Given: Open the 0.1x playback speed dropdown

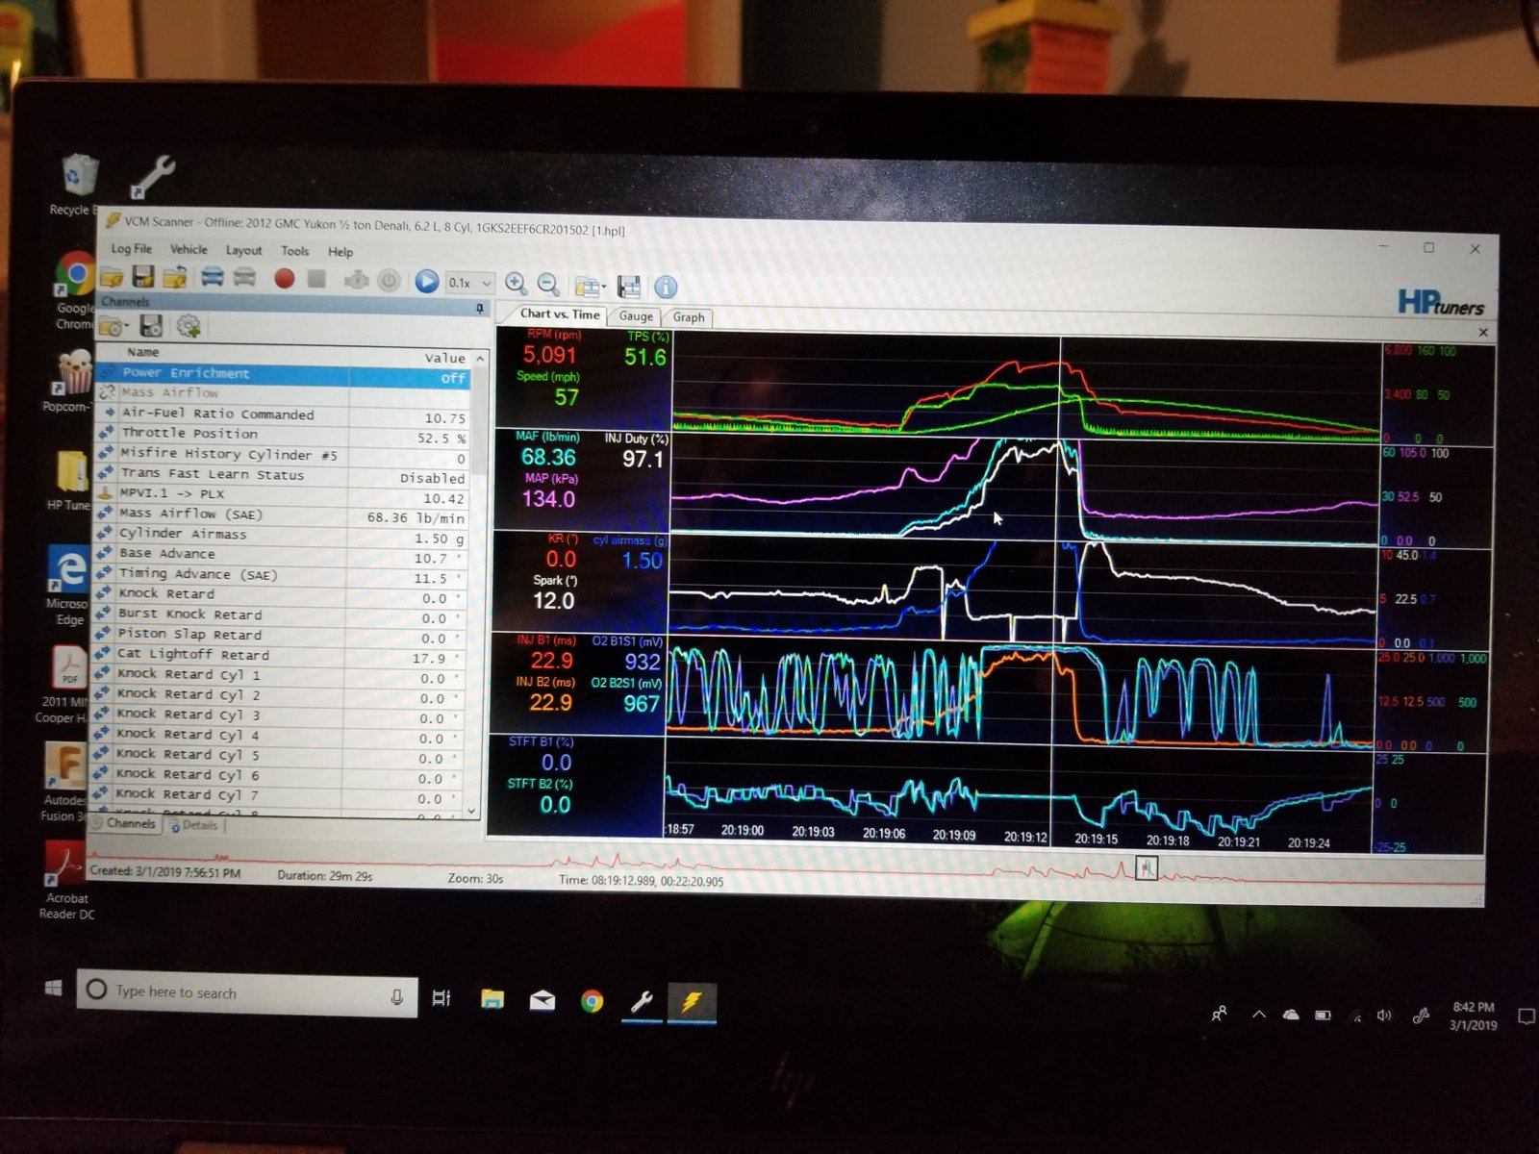Looking at the screenshot, I should coord(470,283).
